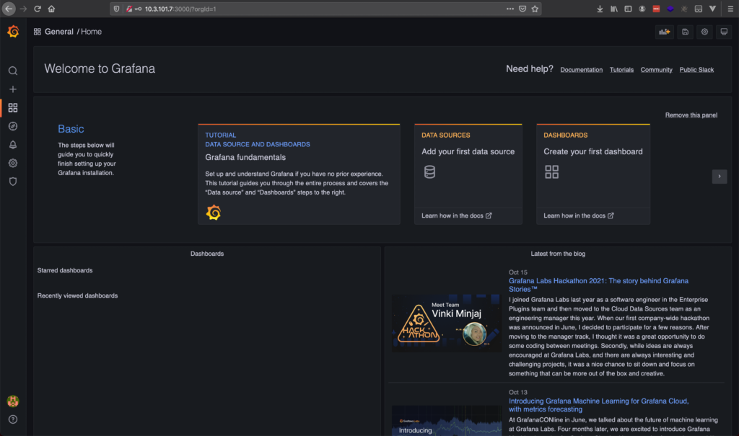
Task: Click the Save dashboard disk icon
Action: [686, 32]
